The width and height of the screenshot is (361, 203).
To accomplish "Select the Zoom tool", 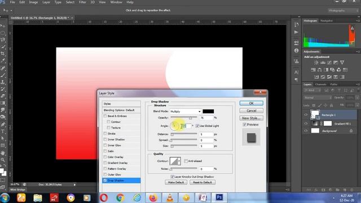I will 3,160.
